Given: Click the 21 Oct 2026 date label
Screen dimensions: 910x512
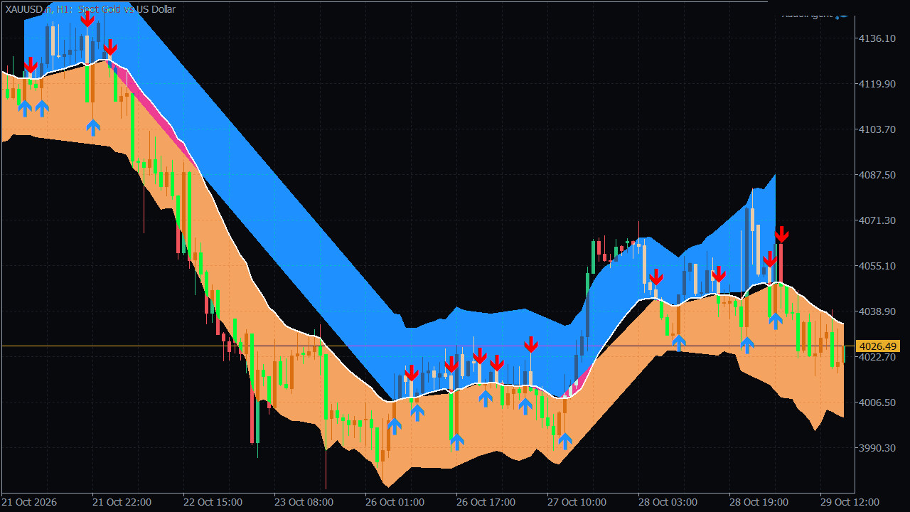Looking at the screenshot, I should [30, 502].
